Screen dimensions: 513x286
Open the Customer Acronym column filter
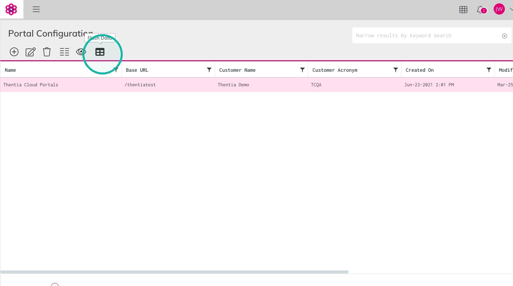pos(396,70)
